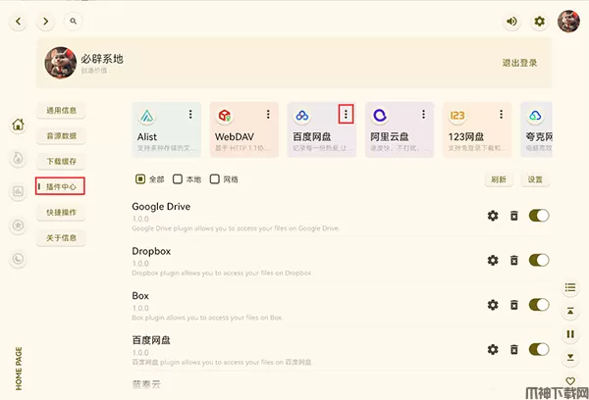The height and width of the screenshot is (400, 589).
Task: Click the 阿里云盘 card logo
Action: click(x=380, y=116)
